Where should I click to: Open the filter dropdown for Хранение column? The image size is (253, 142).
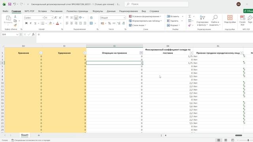tap(41, 53)
